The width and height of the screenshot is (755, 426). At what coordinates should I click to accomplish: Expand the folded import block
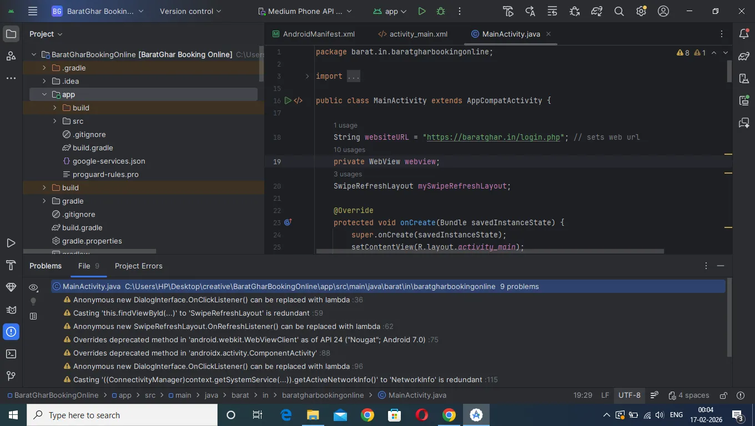pyautogui.click(x=307, y=77)
